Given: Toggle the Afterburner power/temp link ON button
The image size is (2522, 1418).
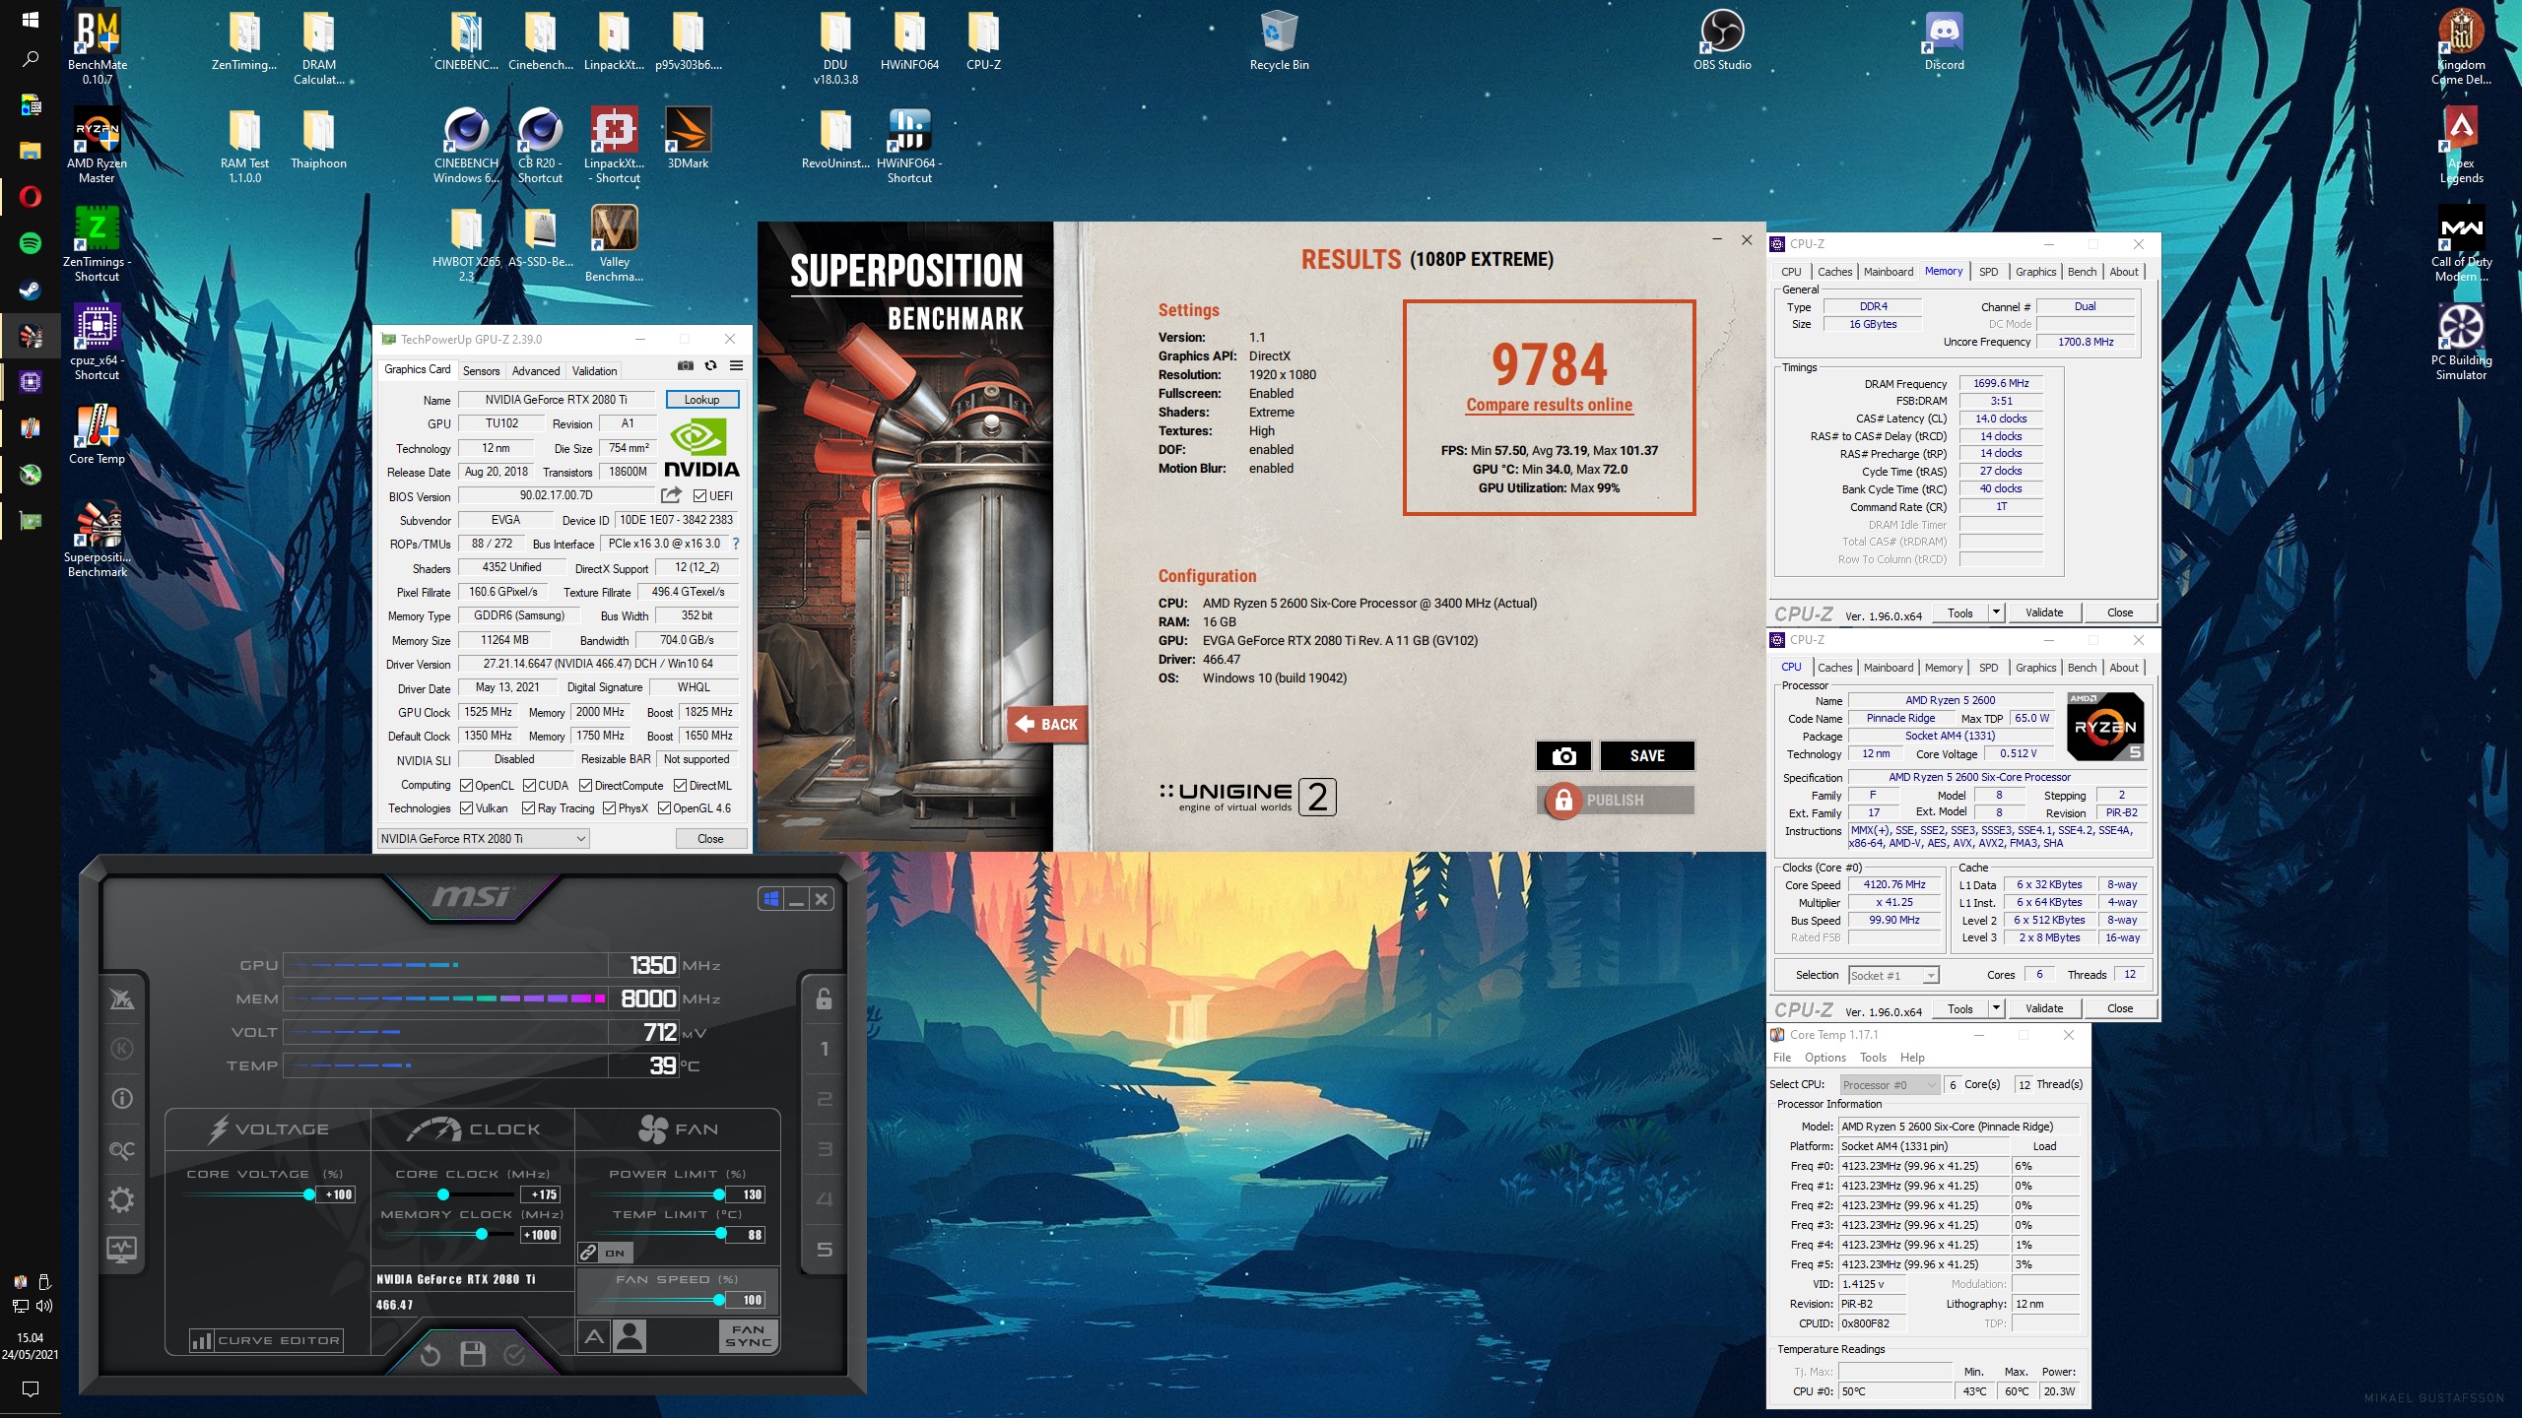Looking at the screenshot, I should [x=606, y=1253].
